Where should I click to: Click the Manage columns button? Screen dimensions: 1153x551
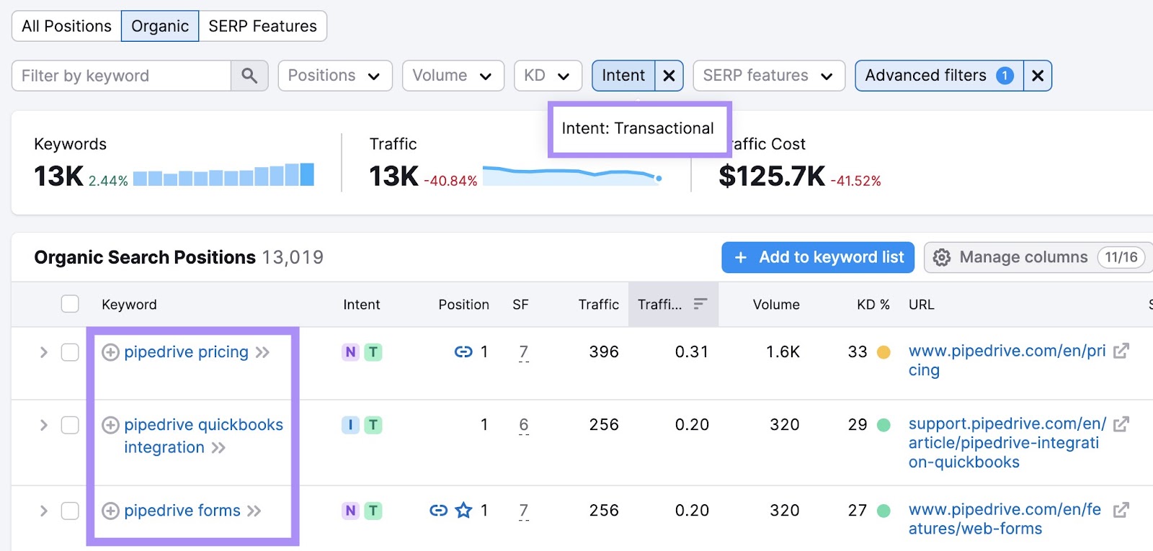pos(1038,258)
